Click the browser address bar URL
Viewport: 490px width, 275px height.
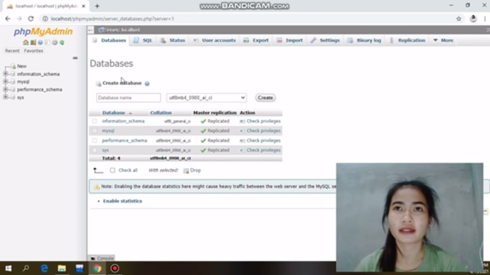pyautogui.click(x=112, y=18)
